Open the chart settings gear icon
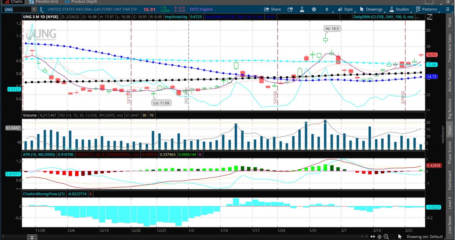 314,9
